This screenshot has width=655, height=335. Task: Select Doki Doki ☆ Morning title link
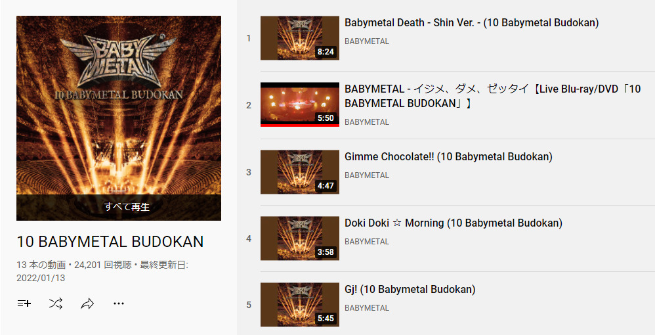pos(454,223)
